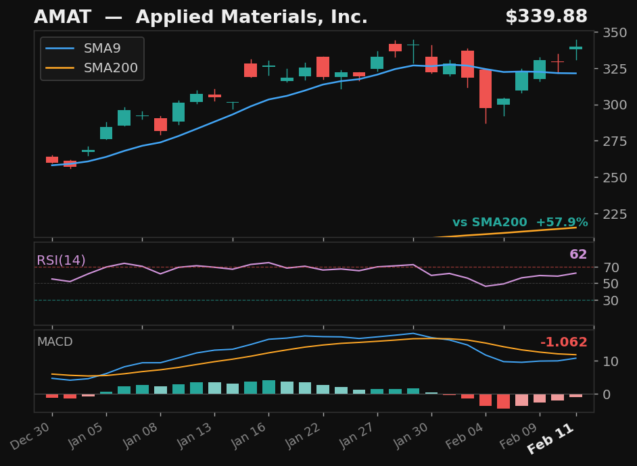Screen dimensions: 637x466
Task: Click the Jan 05 date label
Action: click(x=85, y=436)
